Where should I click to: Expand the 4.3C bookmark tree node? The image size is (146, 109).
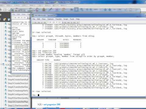click(x=1, y=64)
